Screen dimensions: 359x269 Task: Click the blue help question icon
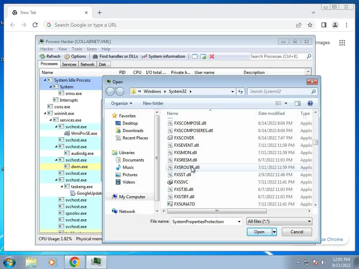point(310,103)
